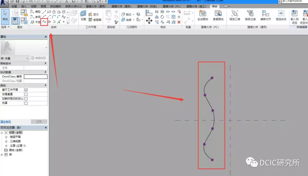The height and width of the screenshot is (176, 308).
Task: Click the 应用 button in properties
Action: point(39,122)
